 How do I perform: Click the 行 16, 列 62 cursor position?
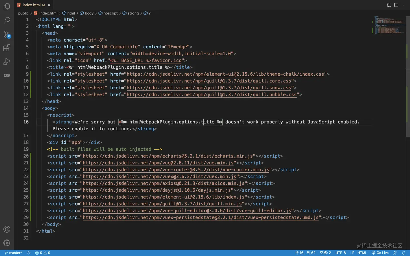[x=305, y=253]
